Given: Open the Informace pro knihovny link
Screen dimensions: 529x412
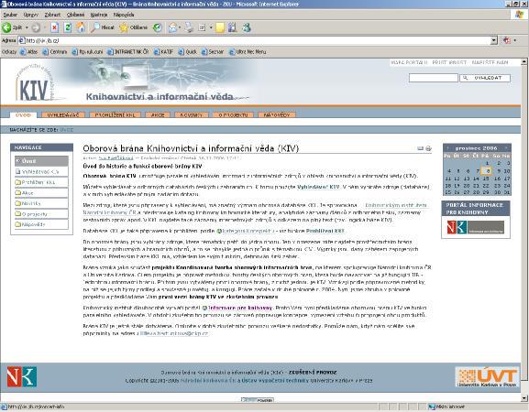Looking at the screenshot, I should click(x=240, y=308).
